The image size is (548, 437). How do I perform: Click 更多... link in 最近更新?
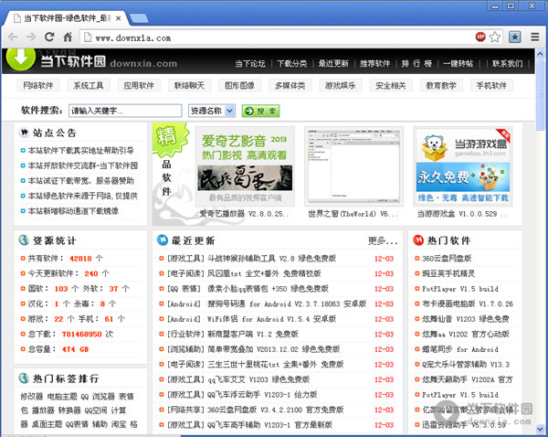tap(383, 240)
